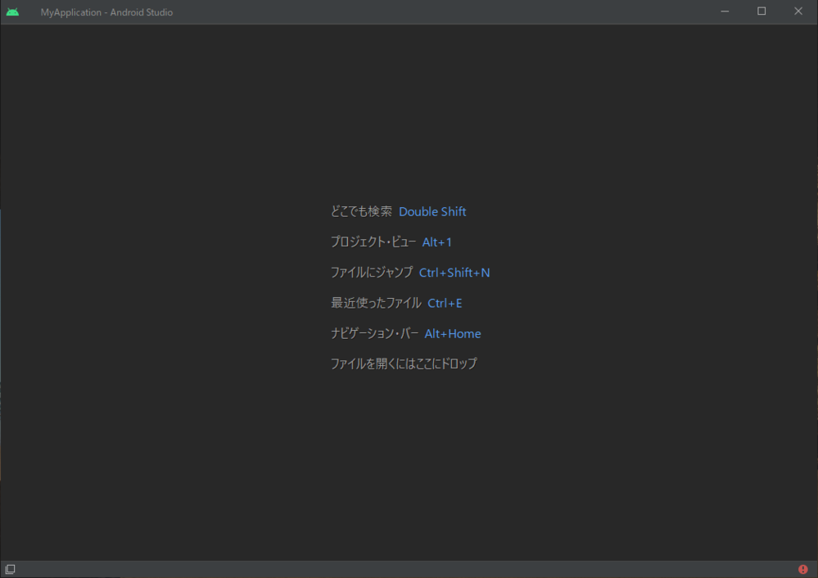Click the 'プロジェクト・ビュー' label
Screen dimensions: 818x578
(x=373, y=242)
